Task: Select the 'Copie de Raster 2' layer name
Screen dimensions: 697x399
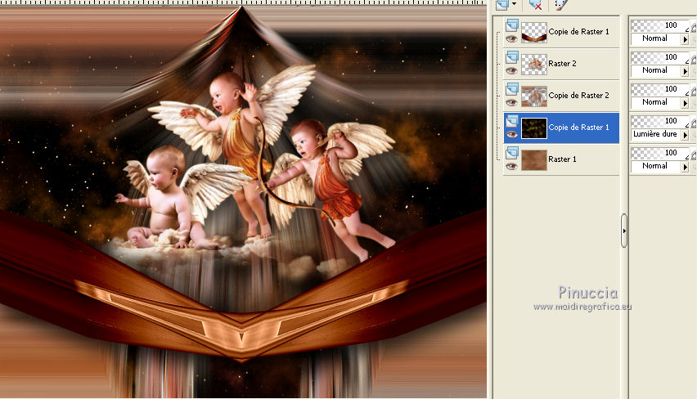Action: [x=578, y=96]
